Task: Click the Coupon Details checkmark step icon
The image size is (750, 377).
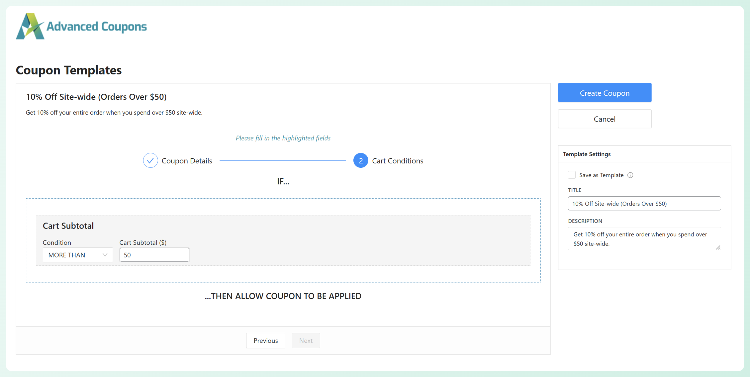Action: (x=150, y=160)
